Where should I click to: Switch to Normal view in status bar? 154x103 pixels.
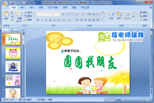[107, 100]
